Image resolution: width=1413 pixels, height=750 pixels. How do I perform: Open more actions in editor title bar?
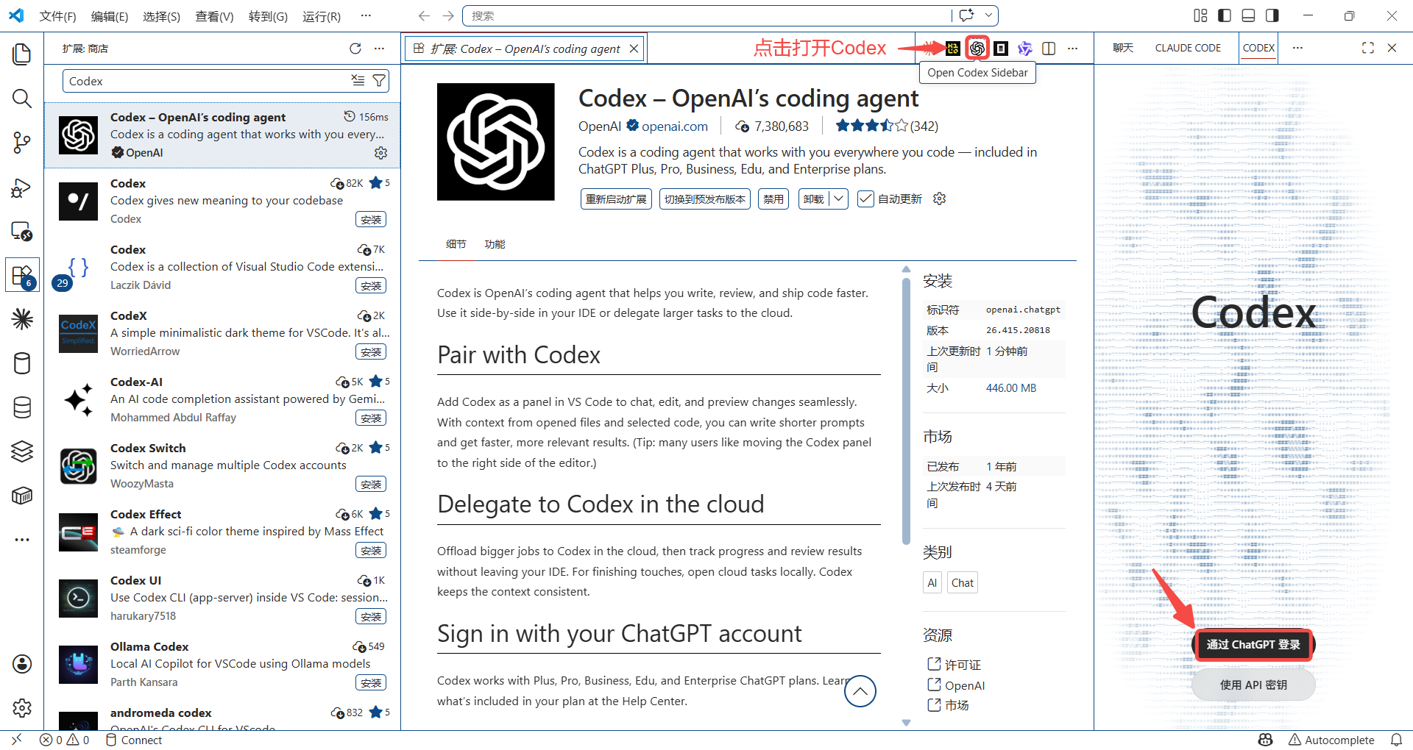tap(1072, 49)
